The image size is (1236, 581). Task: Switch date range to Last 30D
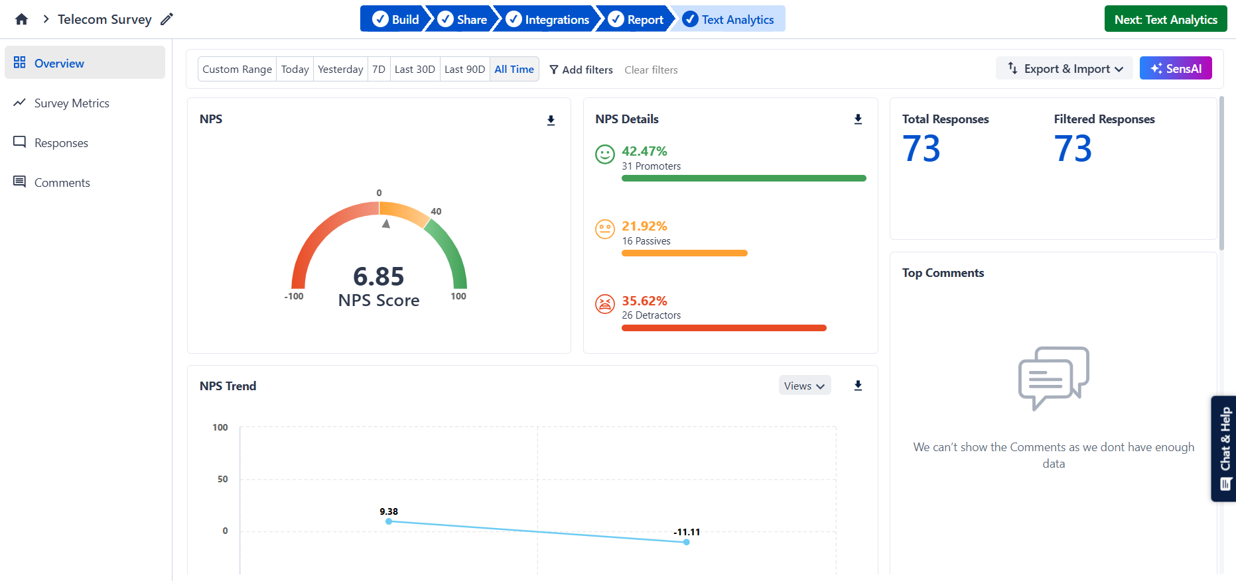(415, 69)
